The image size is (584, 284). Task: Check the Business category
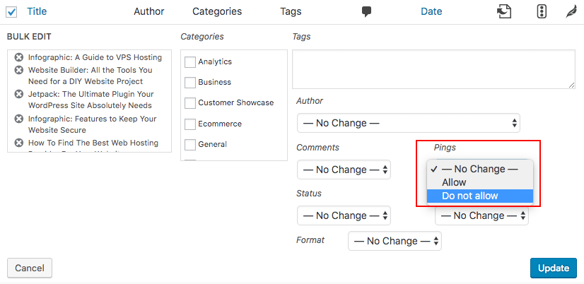(190, 82)
